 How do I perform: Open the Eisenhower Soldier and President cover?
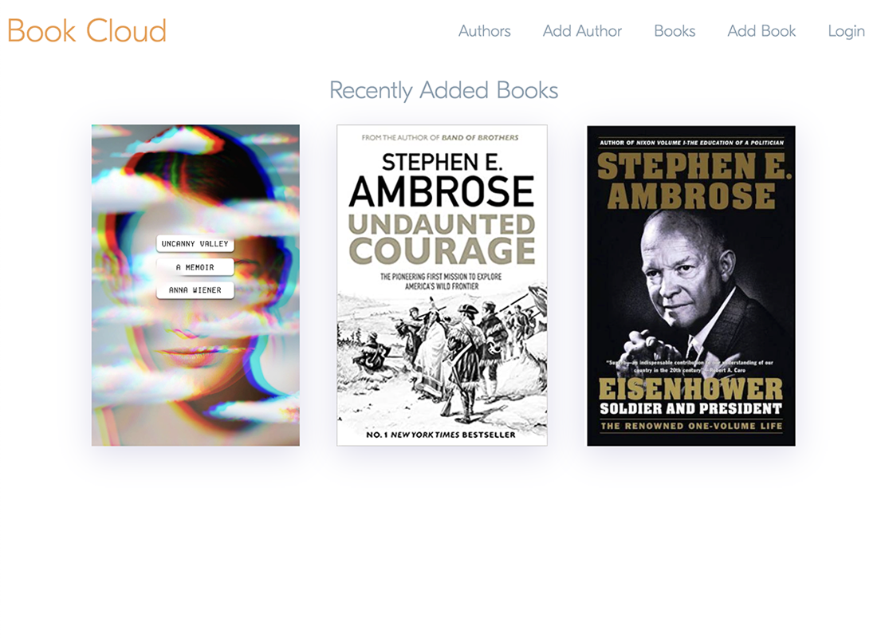[690, 286]
